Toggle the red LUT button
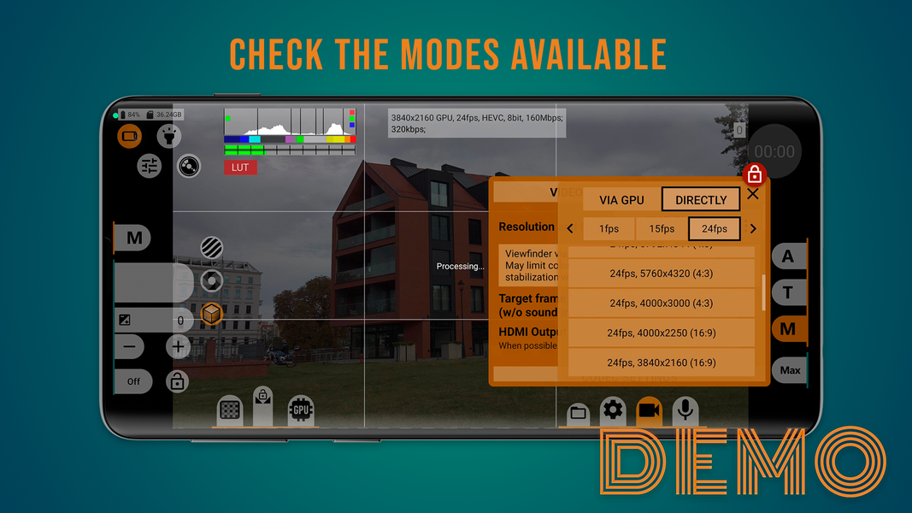Image resolution: width=912 pixels, height=513 pixels. [x=240, y=168]
